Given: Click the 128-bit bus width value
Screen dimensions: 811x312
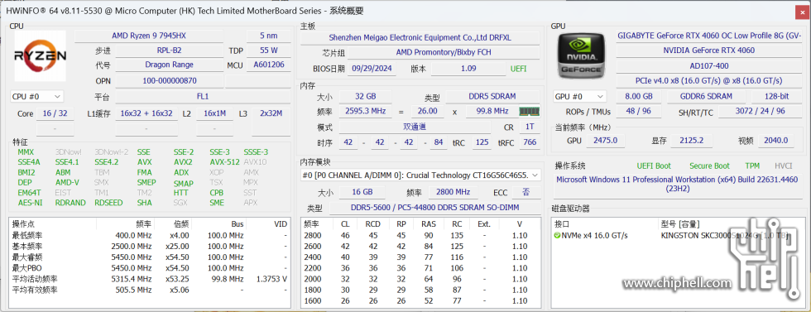Looking at the screenshot, I should [776, 96].
